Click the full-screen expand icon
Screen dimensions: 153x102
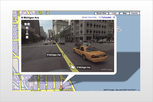click(100, 17)
